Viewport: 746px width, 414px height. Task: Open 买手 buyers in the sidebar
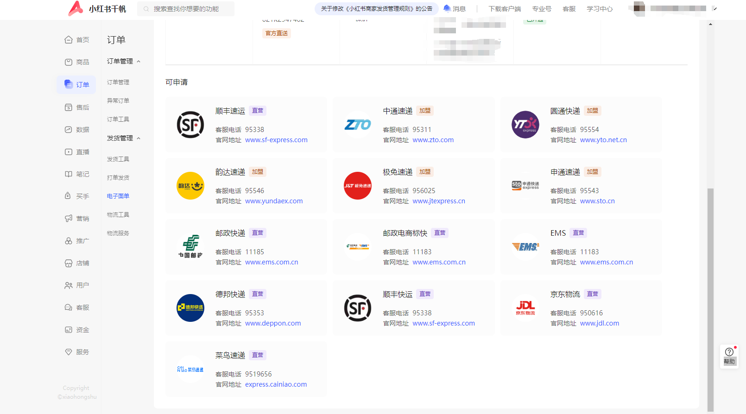(76, 196)
